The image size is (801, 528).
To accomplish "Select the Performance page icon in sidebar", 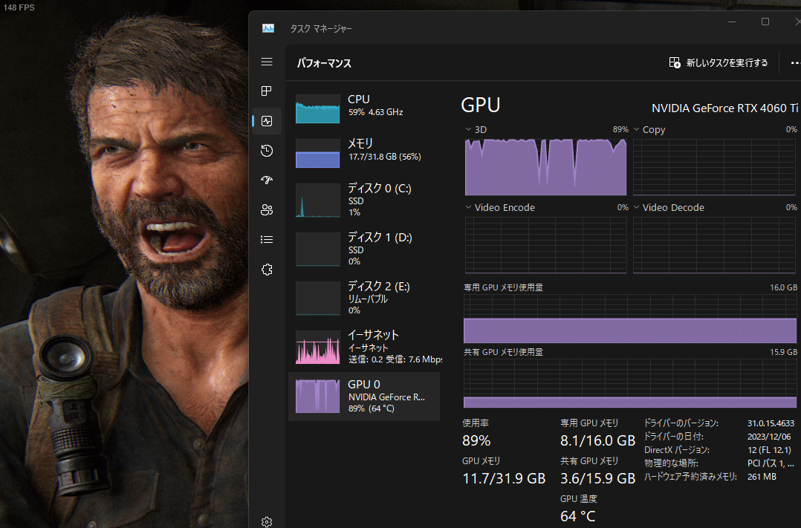I will pos(267,121).
